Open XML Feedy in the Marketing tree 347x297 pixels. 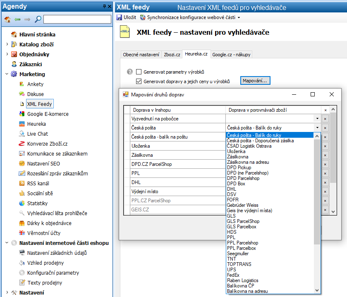coord(40,104)
